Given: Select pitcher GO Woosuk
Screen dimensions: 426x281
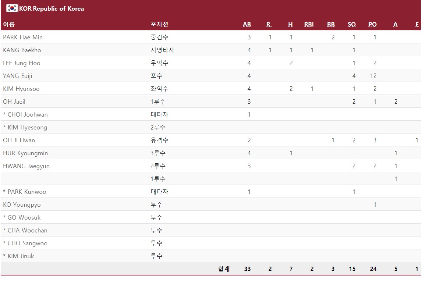Looking at the screenshot, I should tap(22, 217).
